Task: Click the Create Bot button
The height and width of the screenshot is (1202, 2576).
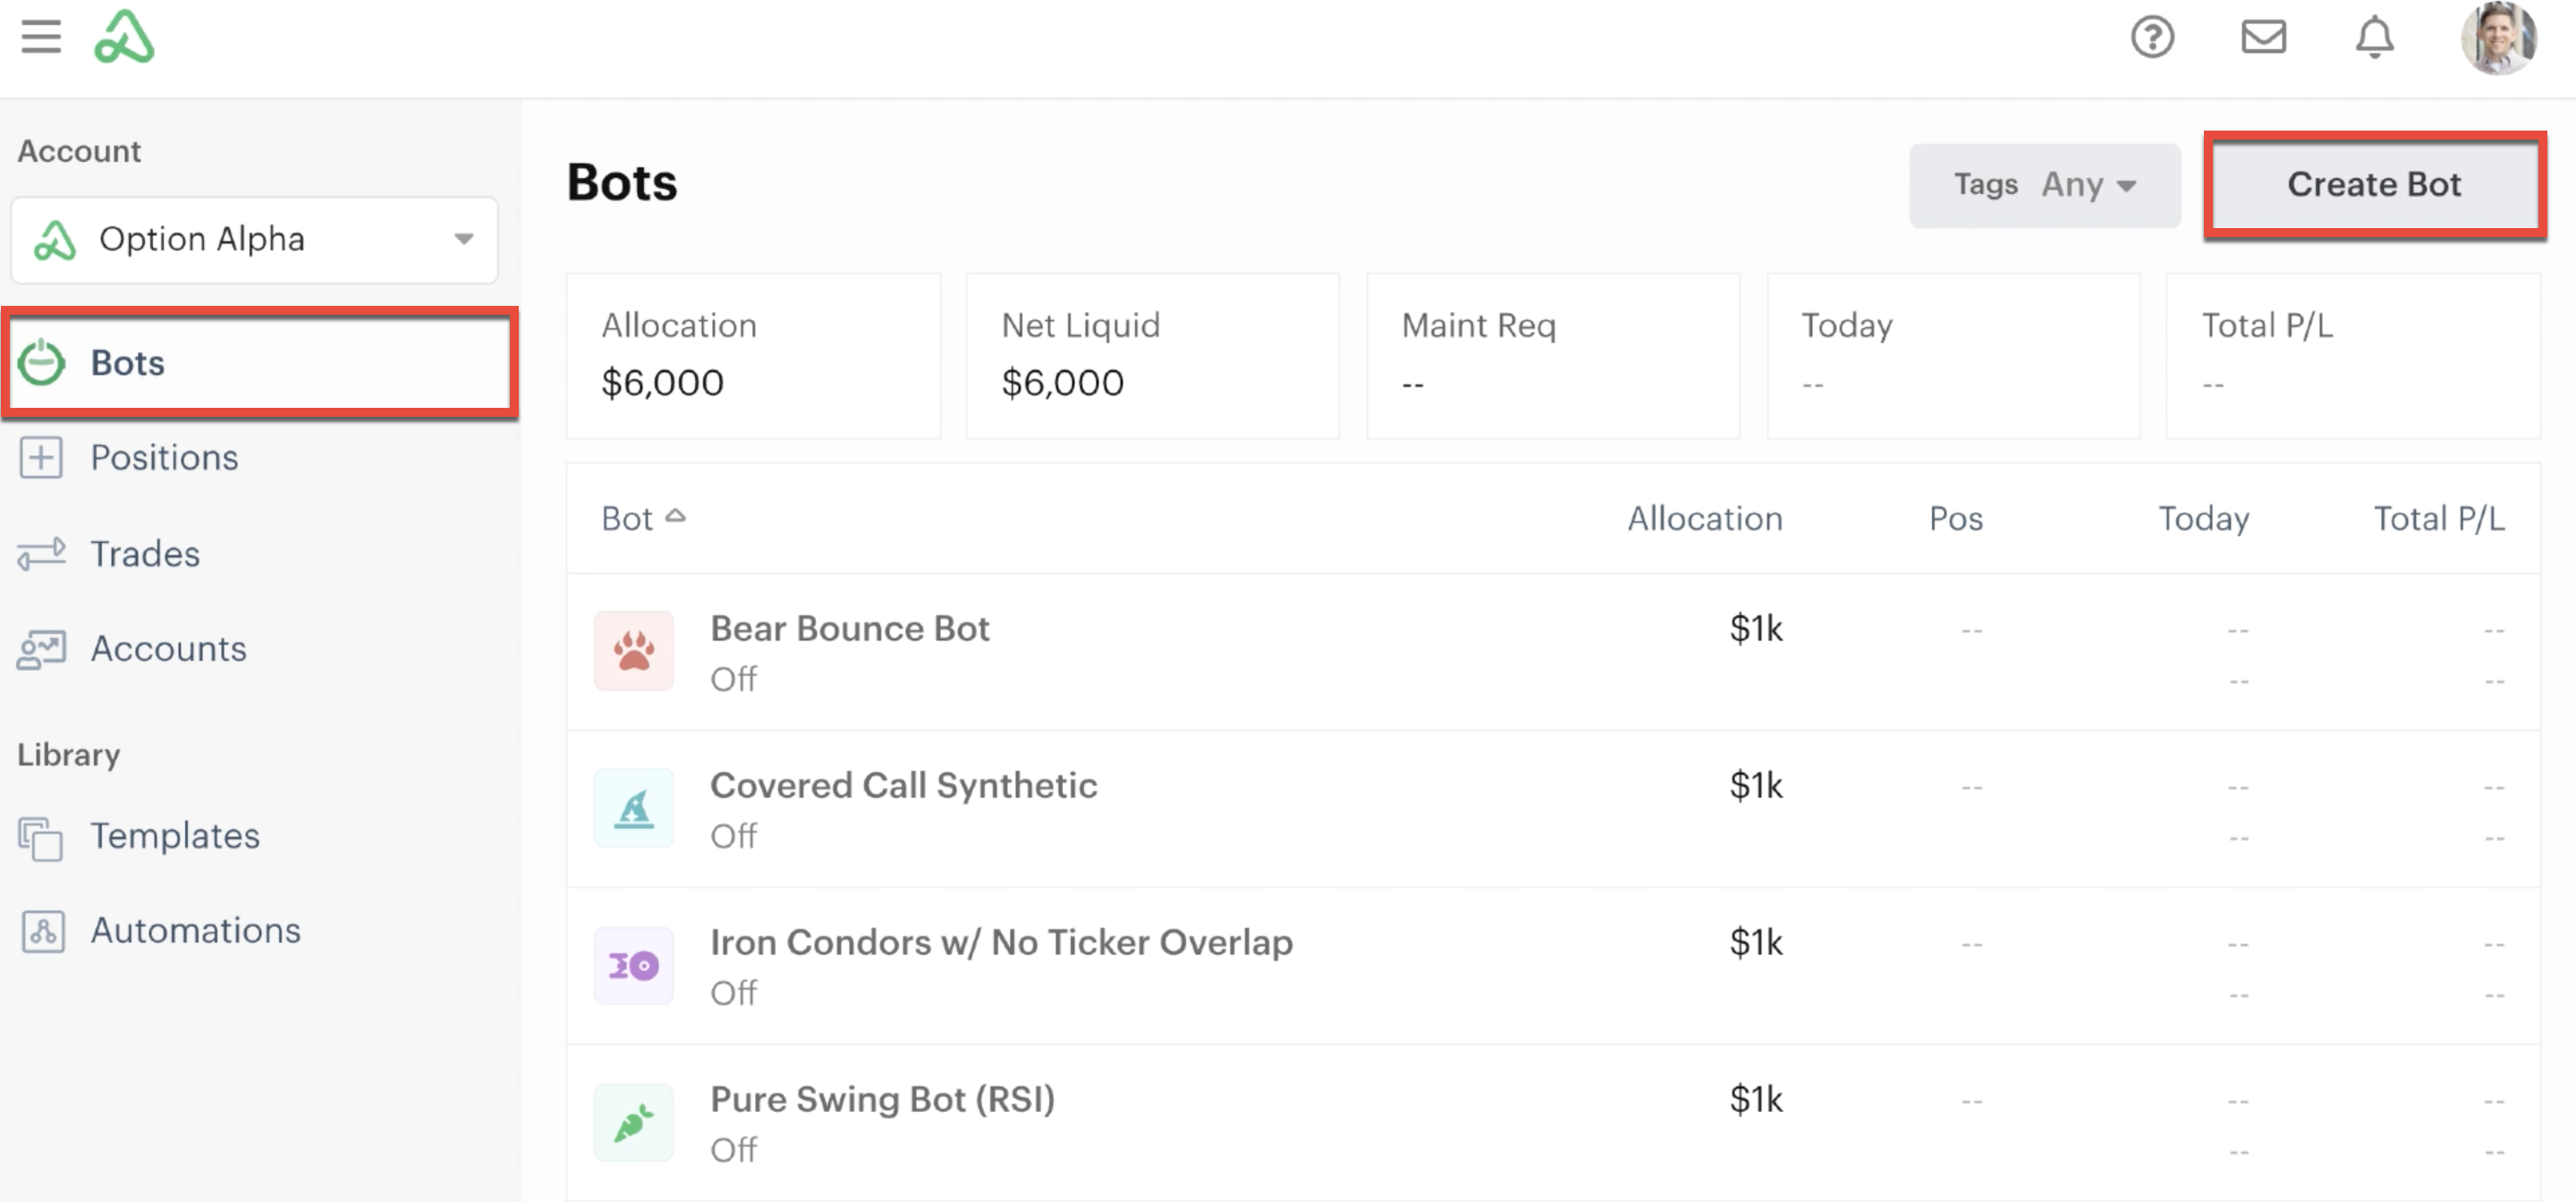Action: click(x=2374, y=185)
